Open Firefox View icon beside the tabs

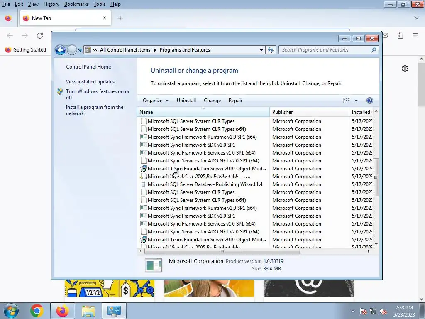[8, 18]
